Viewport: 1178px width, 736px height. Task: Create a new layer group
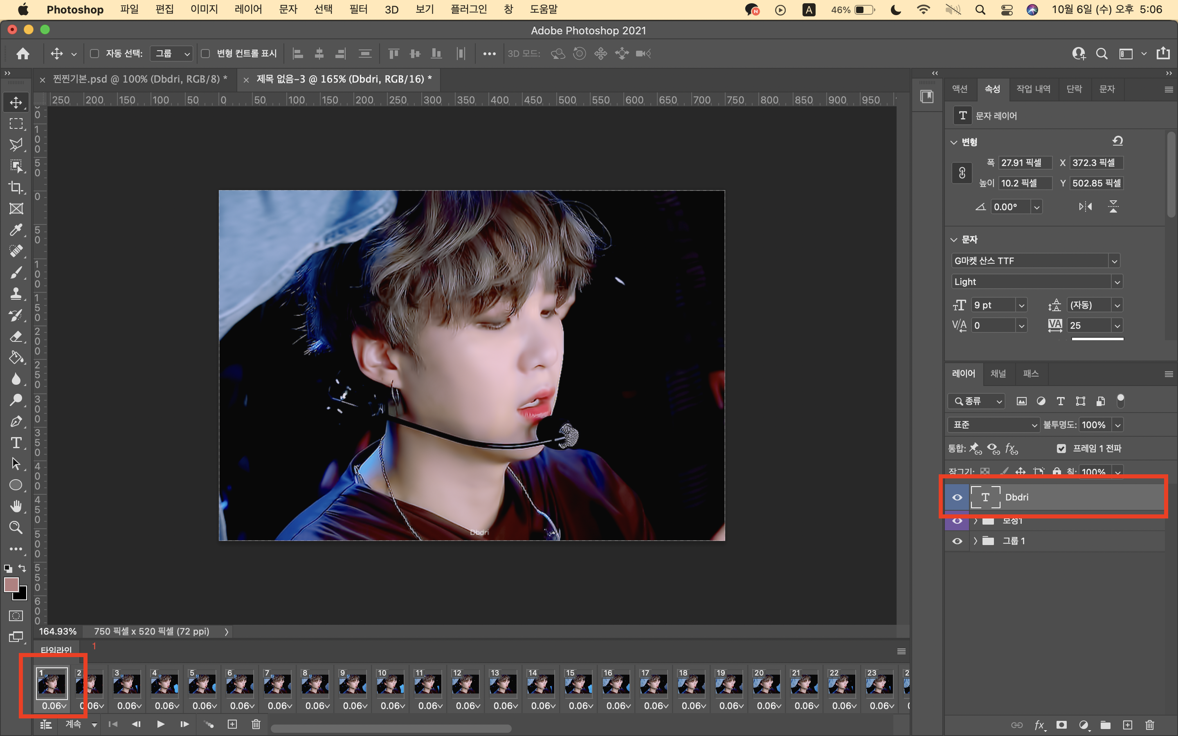pos(1106,725)
